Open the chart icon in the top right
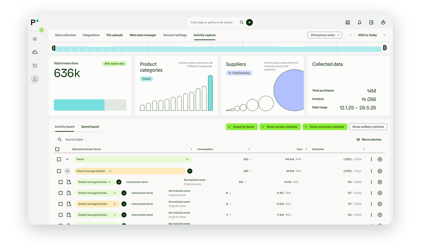The width and height of the screenshot is (421, 252). click(348, 22)
